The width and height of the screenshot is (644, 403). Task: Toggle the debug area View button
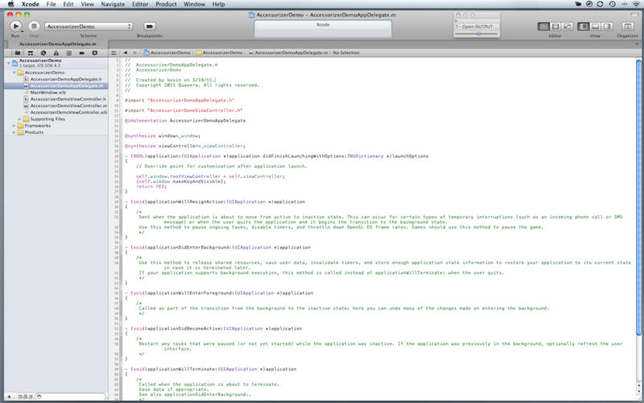click(x=595, y=27)
